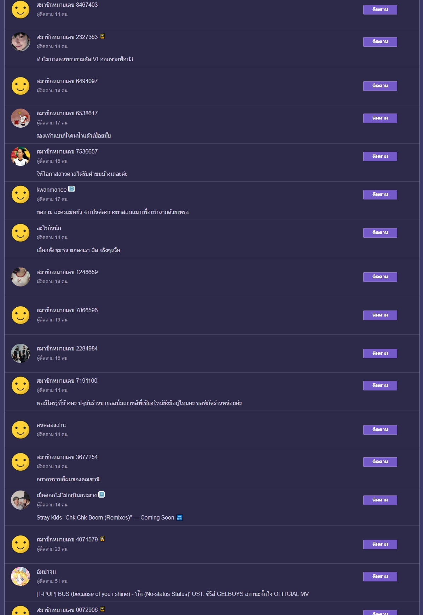Open the post about cutting IVE from top 3
423x615 pixels.
pyautogui.click(x=85, y=59)
